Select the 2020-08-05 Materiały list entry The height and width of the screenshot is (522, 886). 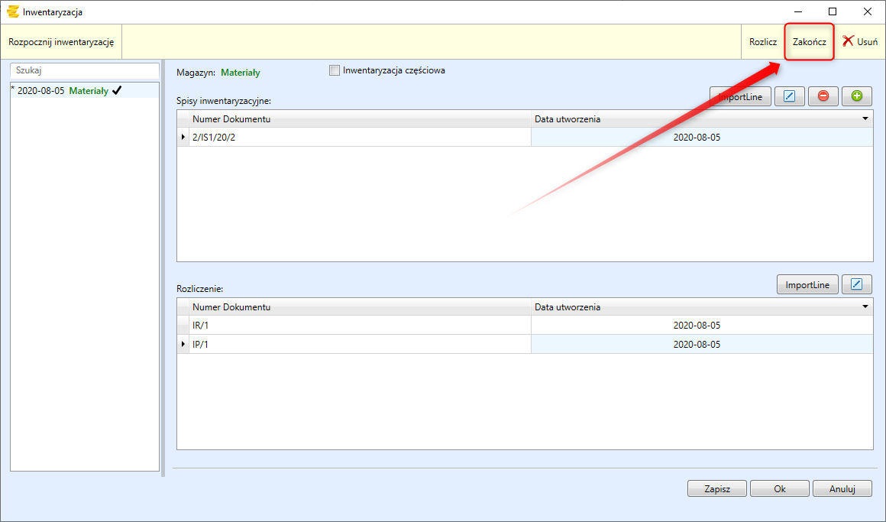point(65,90)
